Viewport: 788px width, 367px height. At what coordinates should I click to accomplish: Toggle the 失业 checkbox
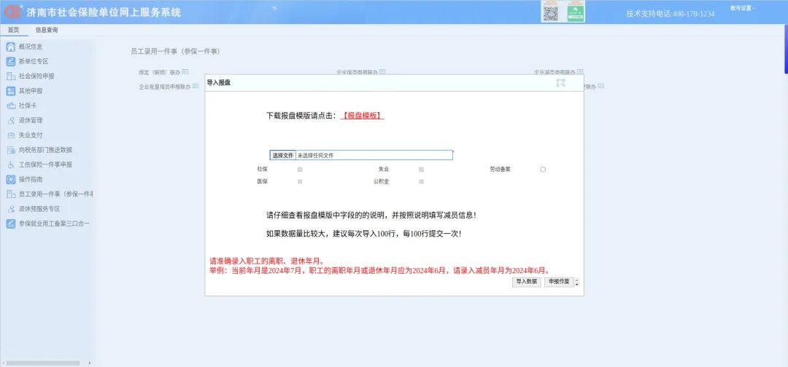pyautogui.click(x=421, y=169)
